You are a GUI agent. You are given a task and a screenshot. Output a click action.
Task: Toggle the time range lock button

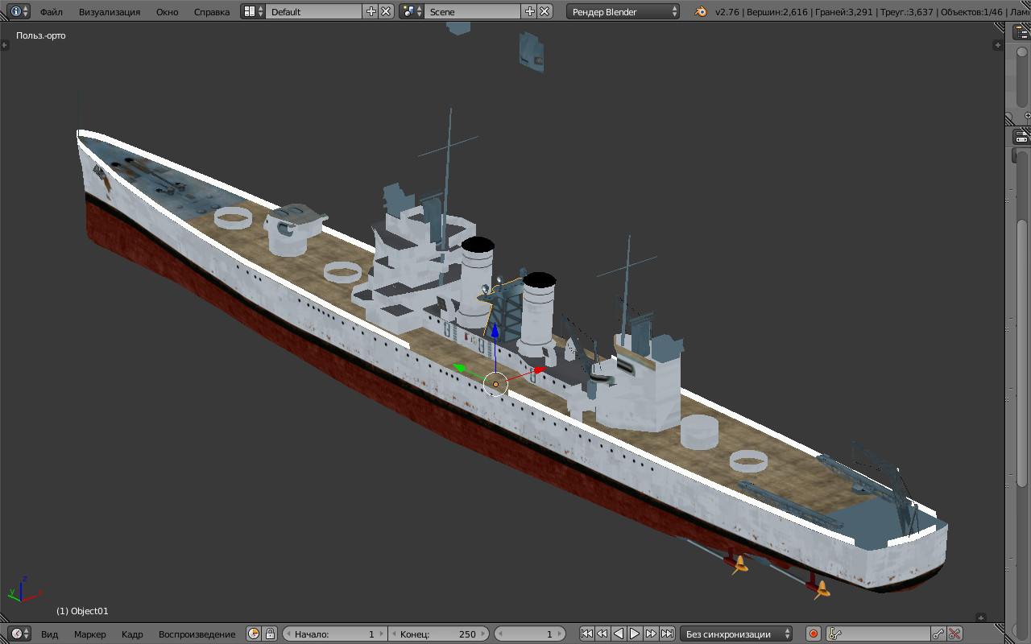[x=270, y=634]
